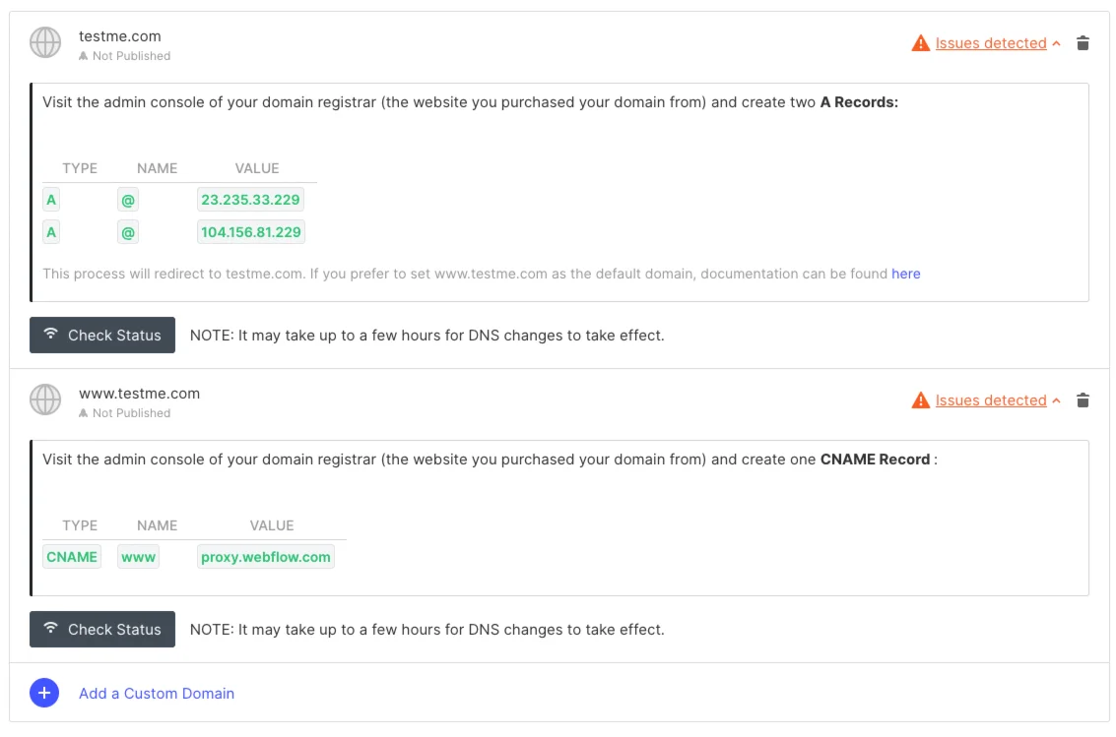Click Add a Custom Domain
The height and width of the screenshot is (737, 1116).
tap(157, 693)
